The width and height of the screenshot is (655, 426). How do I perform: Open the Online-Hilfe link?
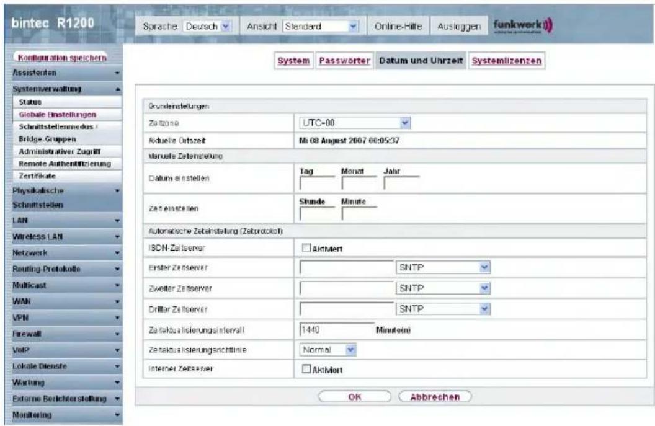coord(398,26)
